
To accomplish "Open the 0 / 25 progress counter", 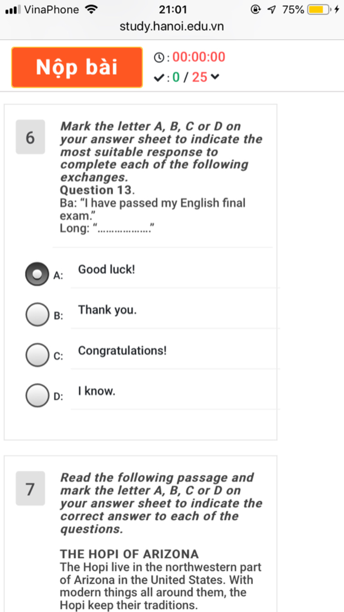I will point(190,77).
